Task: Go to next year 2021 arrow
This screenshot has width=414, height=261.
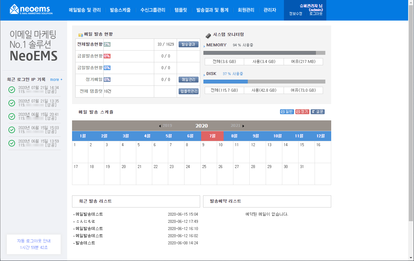Action: pos(243,126)
